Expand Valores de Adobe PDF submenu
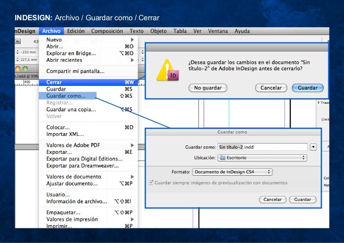The width and height of the screenshot is (344, 243). point(88,145)
